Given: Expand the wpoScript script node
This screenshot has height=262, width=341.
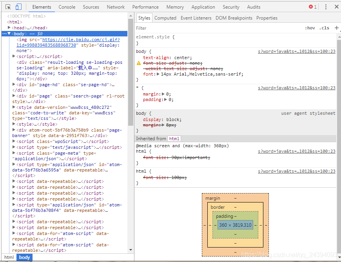Looking at the screenshot, I should pos(14,141).
